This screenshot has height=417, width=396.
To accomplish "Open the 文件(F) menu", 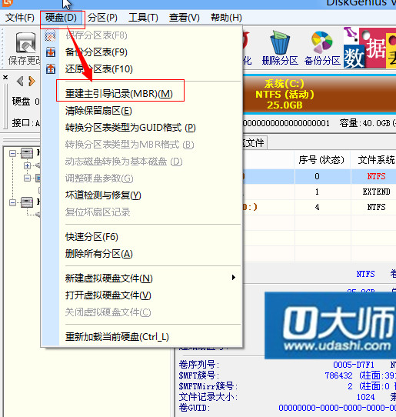I will 20,18.
